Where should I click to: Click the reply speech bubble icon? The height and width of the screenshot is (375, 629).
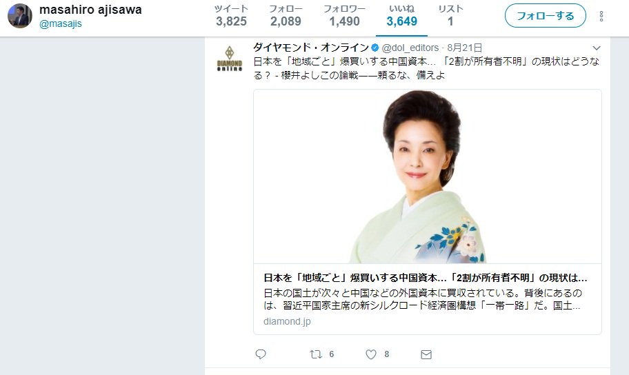pos(261,354)
